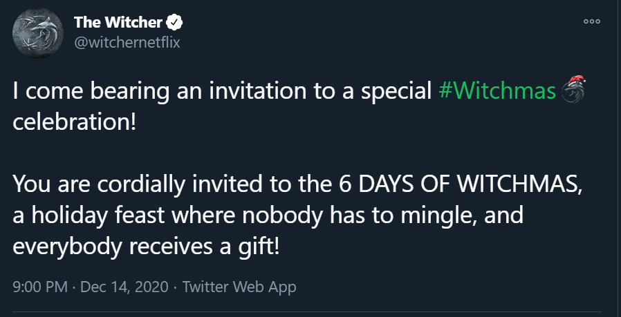Click the Dec 14, 2020 date

tap(124, 287)
